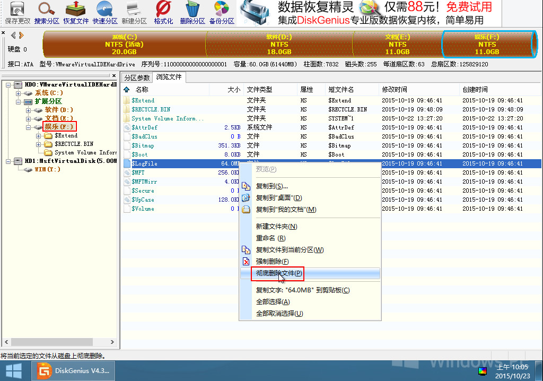This screenshot has height=381, width=543.
Task: Launch the 恢复文件 recover files tool
Action: [x=76, y=13]
